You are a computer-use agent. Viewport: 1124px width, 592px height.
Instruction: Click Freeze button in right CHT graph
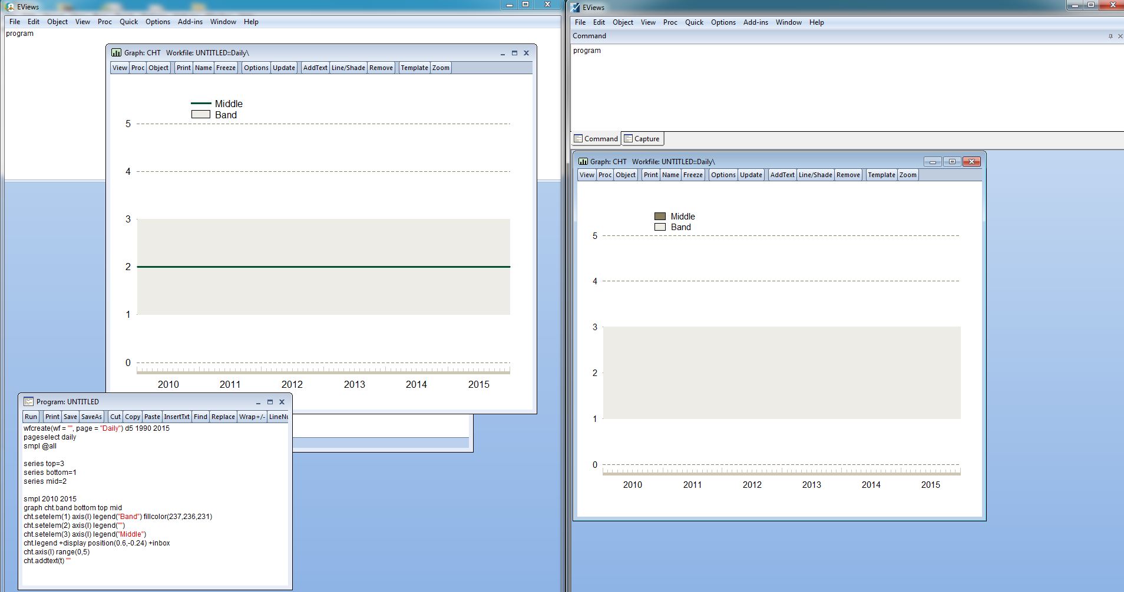point(693,175)
